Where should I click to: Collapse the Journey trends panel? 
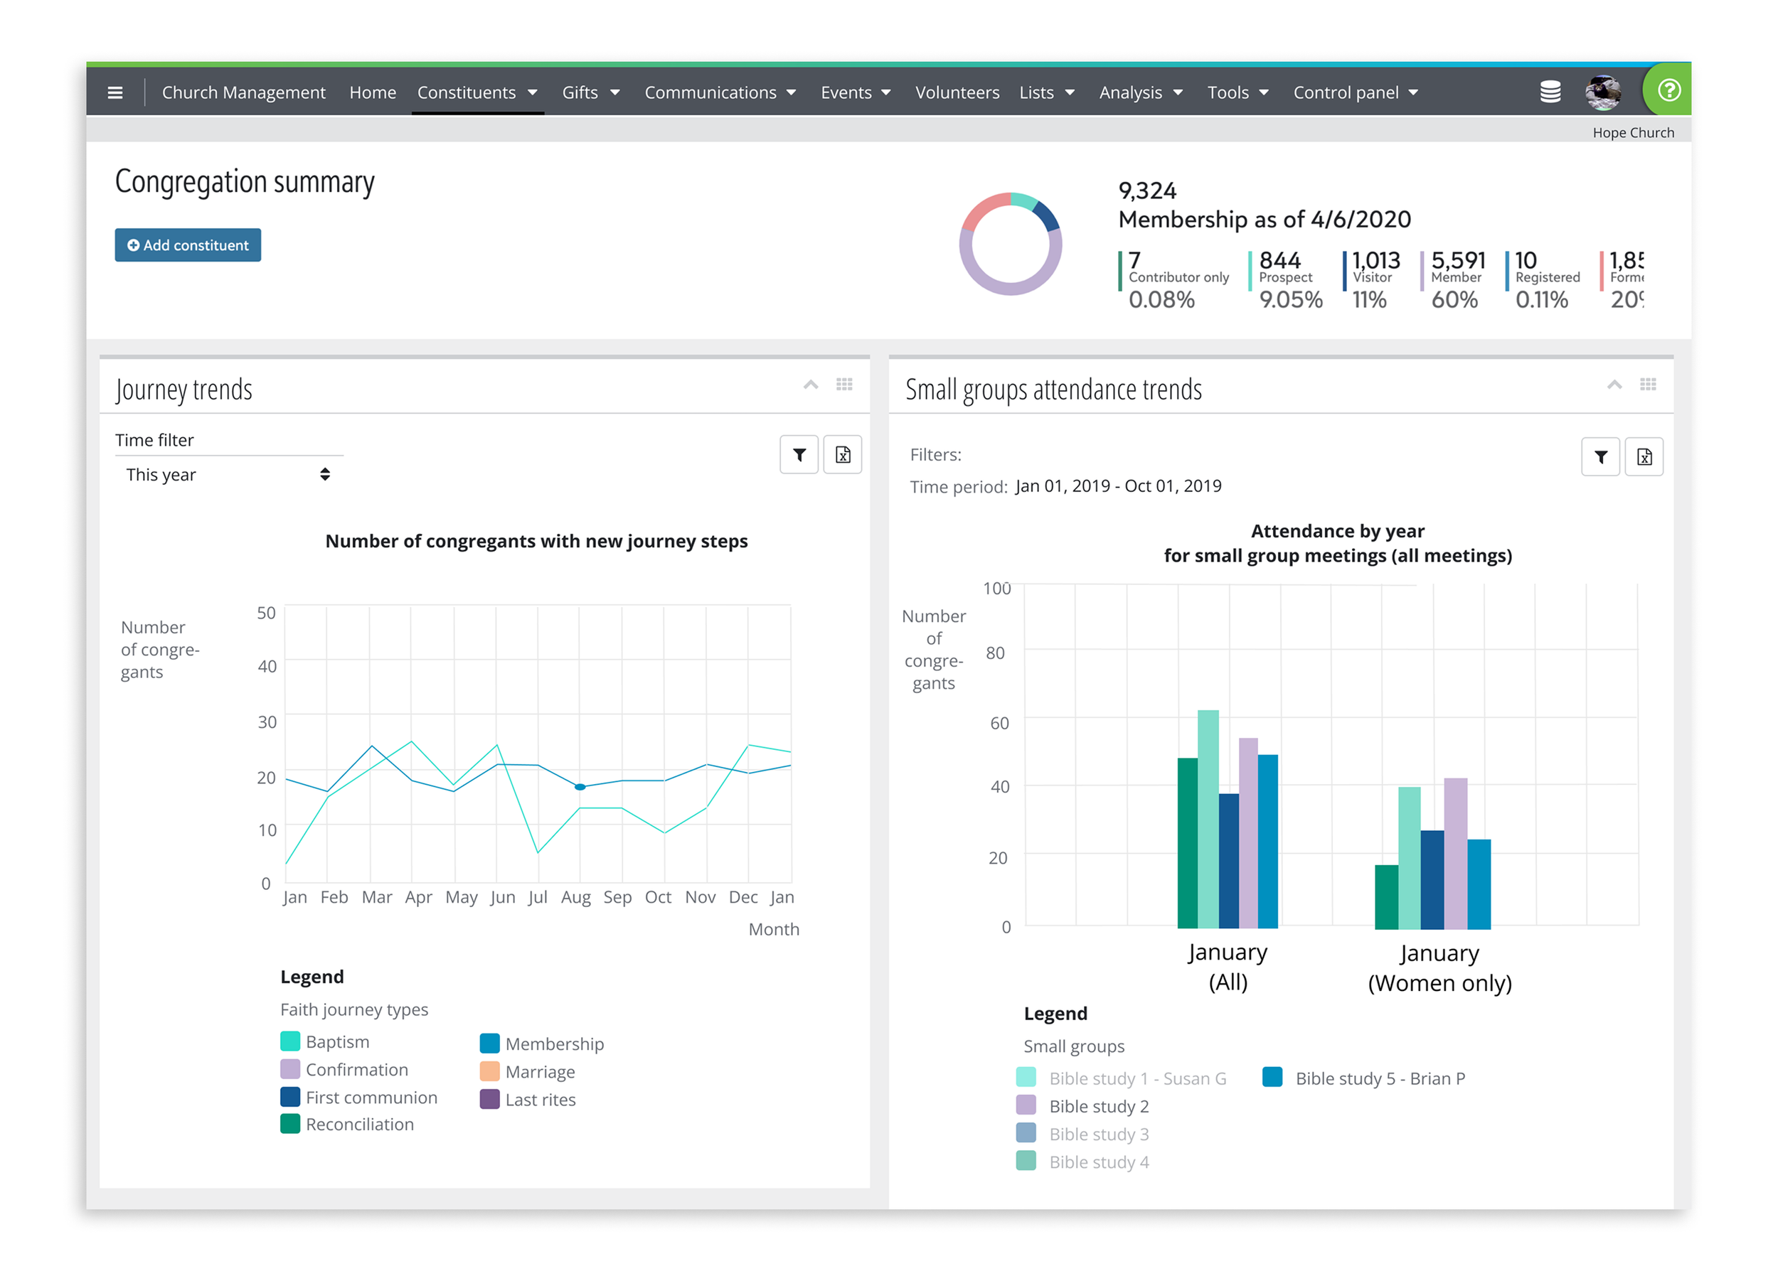click(x=810, y=385)
